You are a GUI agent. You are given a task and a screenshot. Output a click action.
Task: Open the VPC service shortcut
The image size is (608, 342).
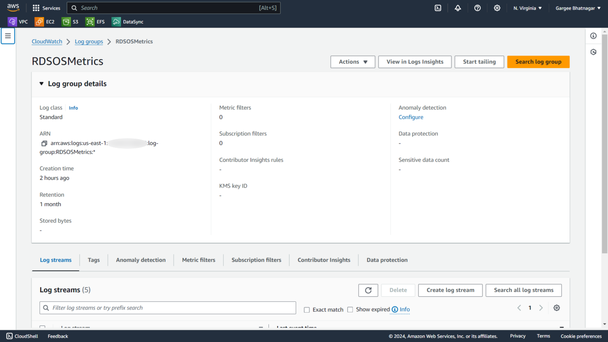pos(18,22)
